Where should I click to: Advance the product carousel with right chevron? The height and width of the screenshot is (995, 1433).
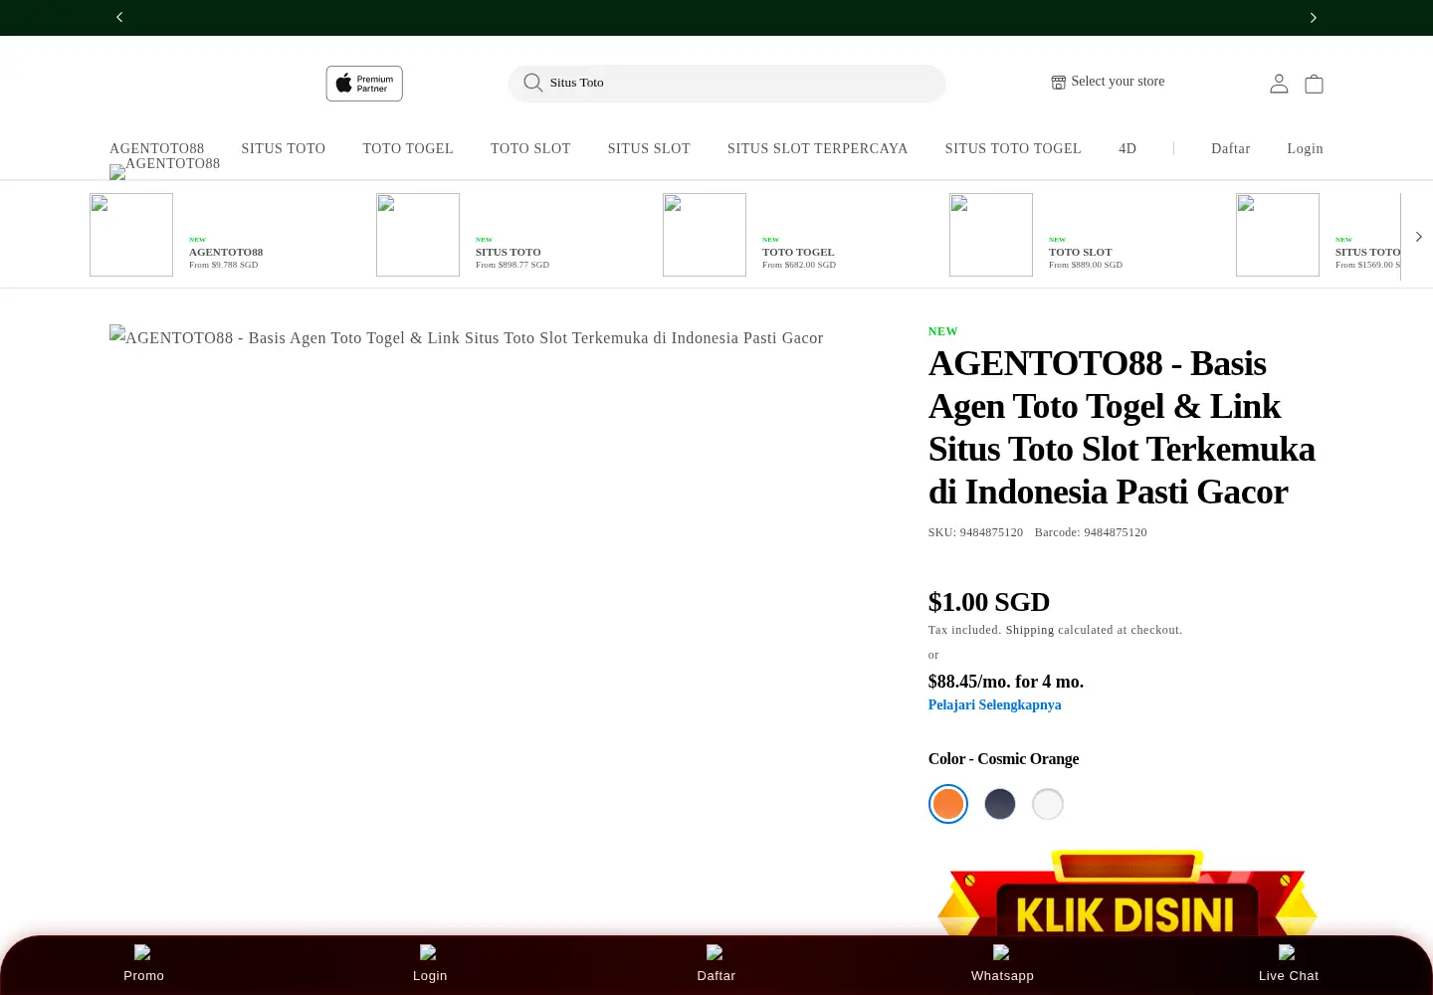(x=1418, y=237)
